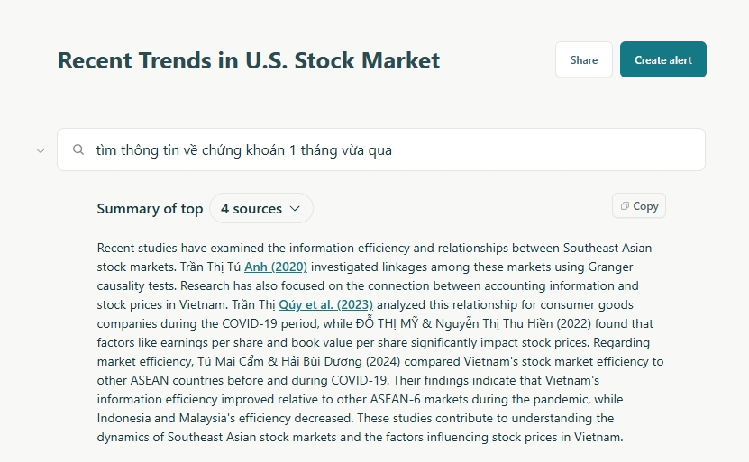Focus the search query input field
Image resolution: width=749 pixels, height=462 pixels.
381,149
